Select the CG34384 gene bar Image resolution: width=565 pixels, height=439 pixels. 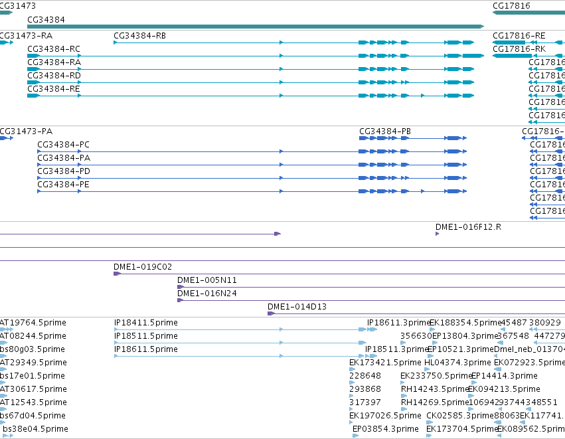tap(256, 27)
